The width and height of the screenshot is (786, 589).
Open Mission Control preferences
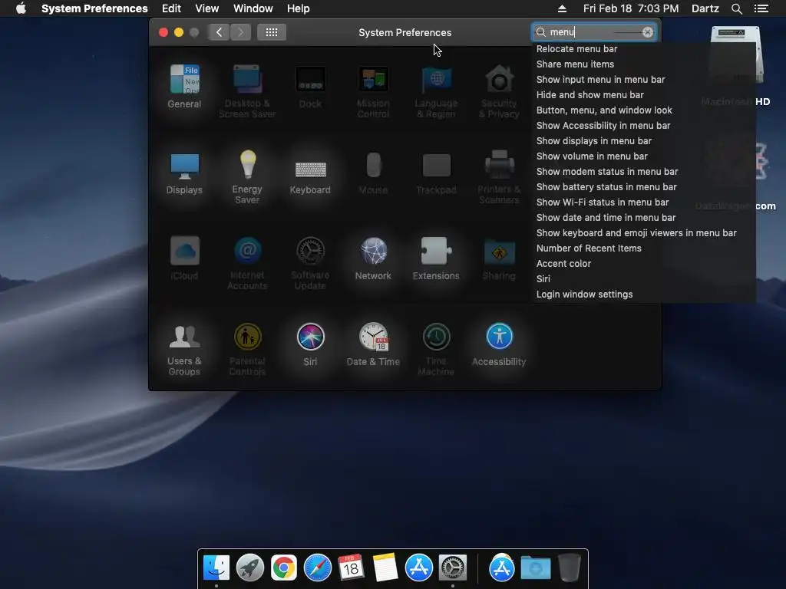(373, 91)
